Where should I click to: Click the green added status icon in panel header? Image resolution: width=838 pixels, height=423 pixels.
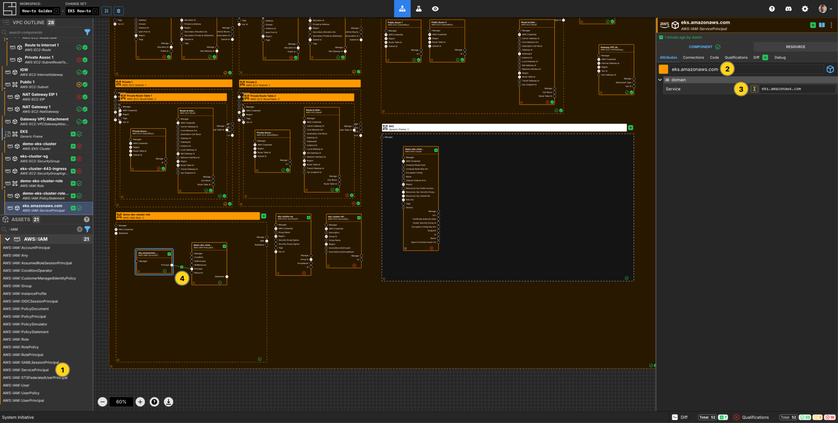click(813, 25)
